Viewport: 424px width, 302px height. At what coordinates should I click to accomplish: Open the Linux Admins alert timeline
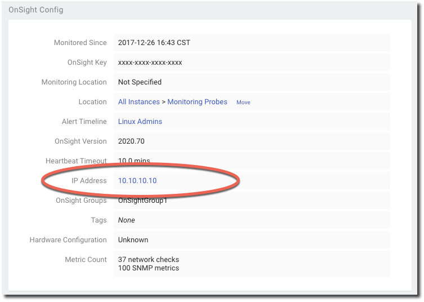140,122
